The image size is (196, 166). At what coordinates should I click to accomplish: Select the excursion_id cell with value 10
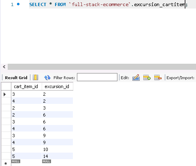point(58,149)
